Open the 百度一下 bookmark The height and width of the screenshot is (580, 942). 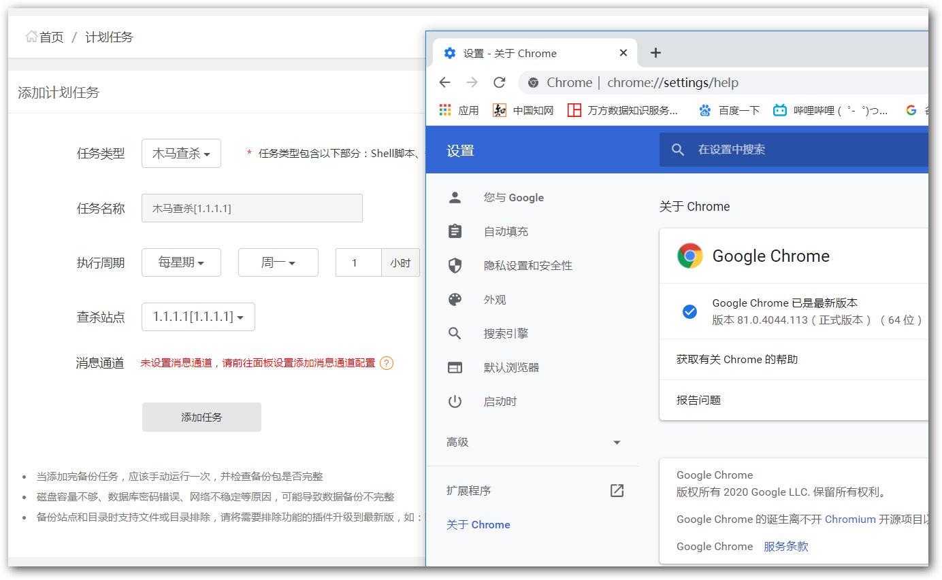click(x=729, y=110)
